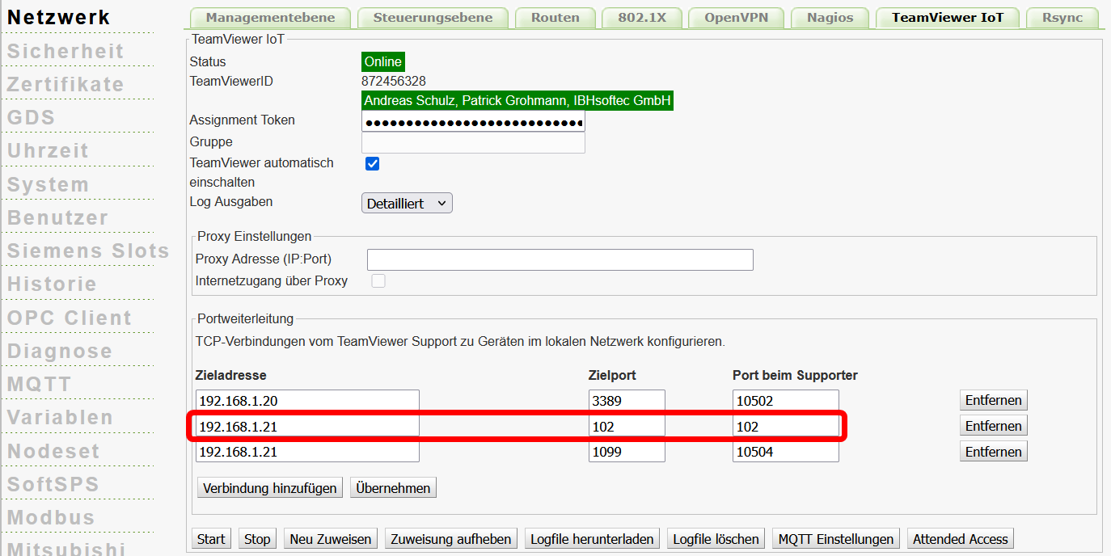Click the Attended Access button
The width and height of the screenshot is (1111, 556).
(x=960, y=539)
